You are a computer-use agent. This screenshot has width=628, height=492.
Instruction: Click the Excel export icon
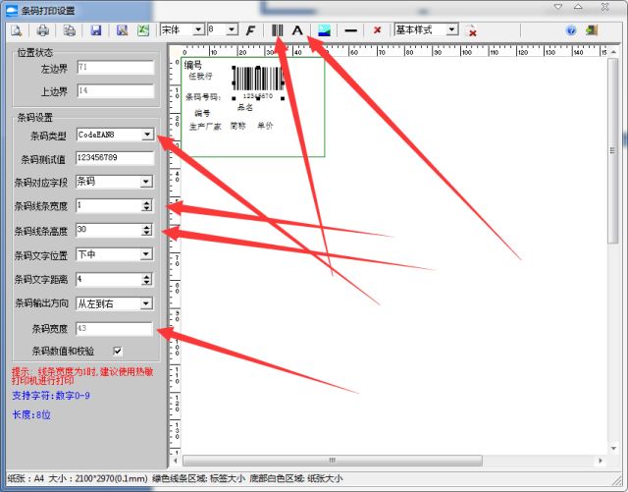point(143,30)
